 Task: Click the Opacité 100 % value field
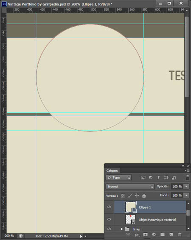177,187
